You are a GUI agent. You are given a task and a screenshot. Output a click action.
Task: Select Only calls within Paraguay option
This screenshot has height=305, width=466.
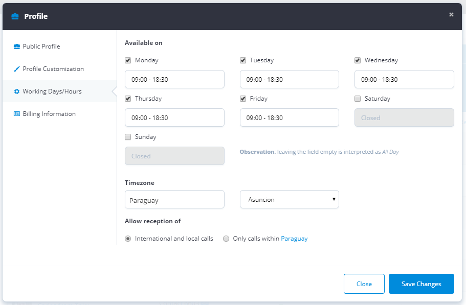pos(226,239)
